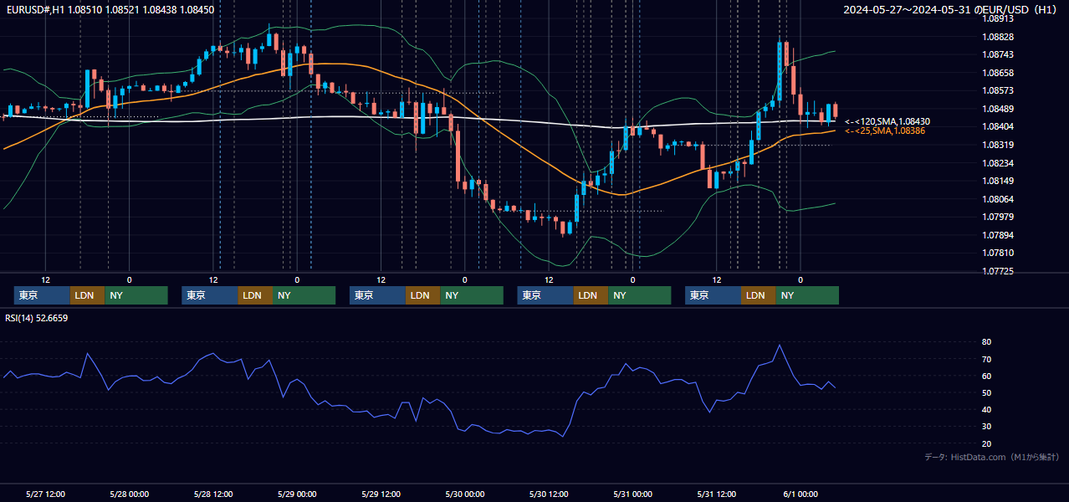This screenshot has height=502, width=1069.
Task: Select the 5/31 12:00 date label
Action: click(x=716, y=494)
